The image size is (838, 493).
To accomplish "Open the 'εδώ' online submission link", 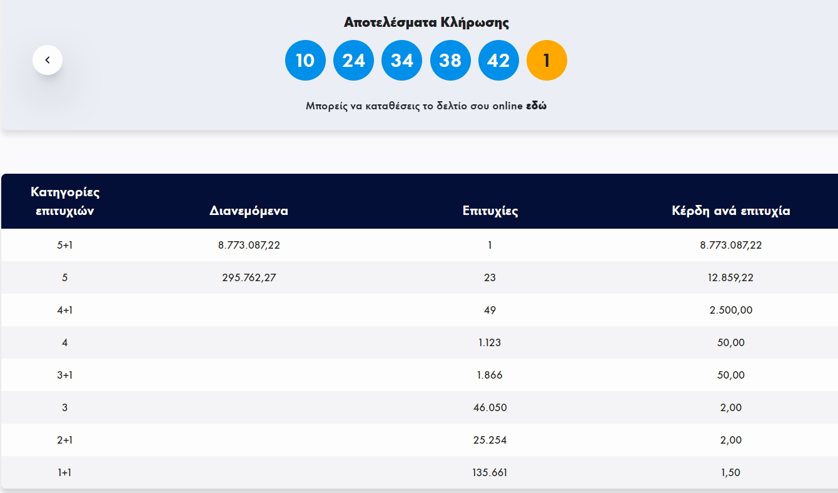I will (x=537, y=106).
